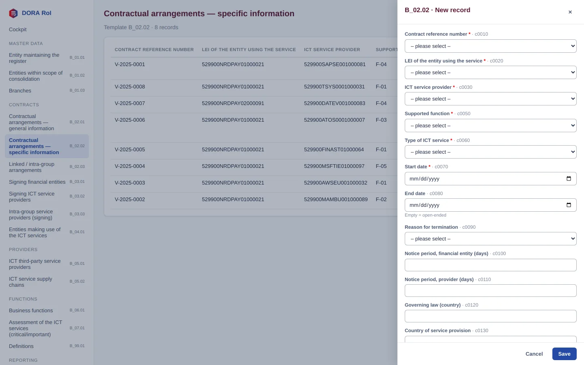The width and height of the screenshot is (584, 365).
Task: Open Entities within scope of consolidation
Action: (47, 76)
